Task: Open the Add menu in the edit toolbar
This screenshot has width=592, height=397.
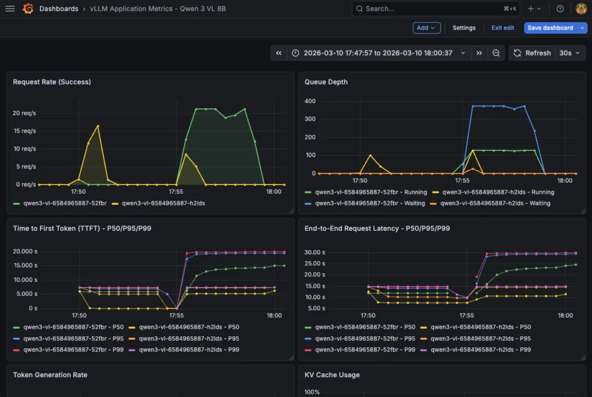Action: pyautogui.click(x=426, y=27)
